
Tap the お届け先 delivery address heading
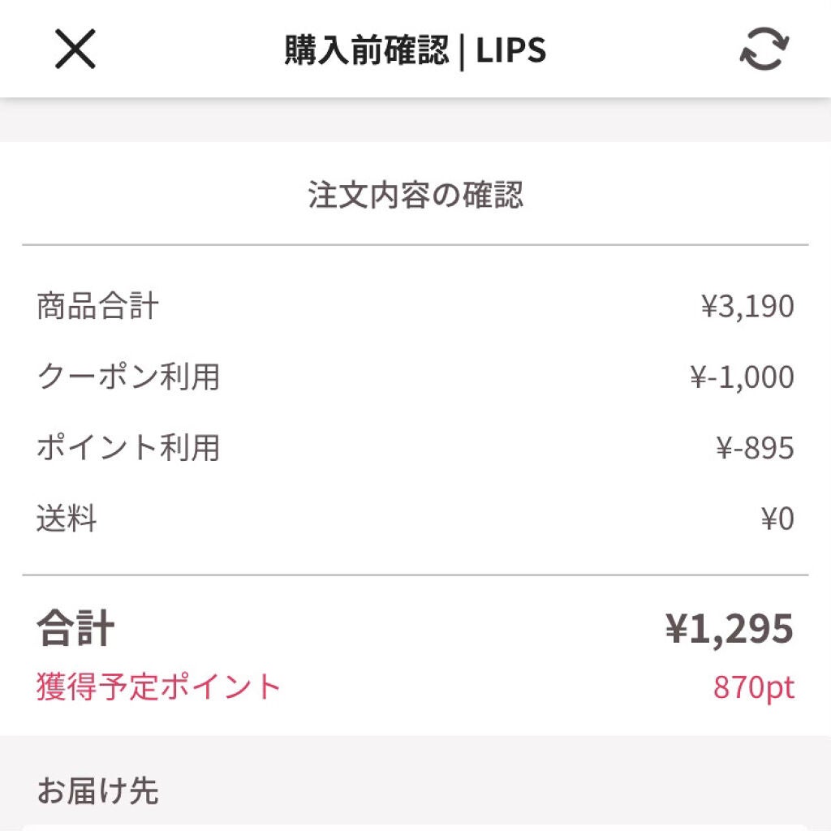tap(97, 791)
